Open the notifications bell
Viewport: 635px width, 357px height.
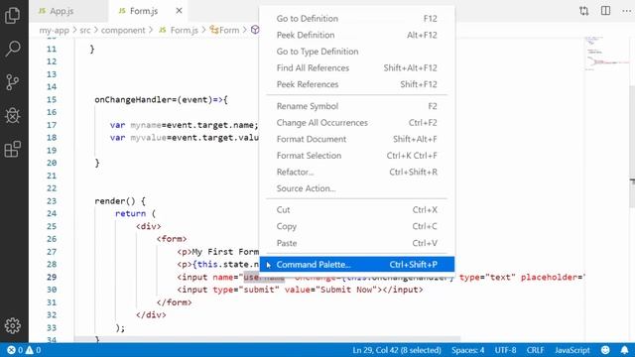coord(624,350)
